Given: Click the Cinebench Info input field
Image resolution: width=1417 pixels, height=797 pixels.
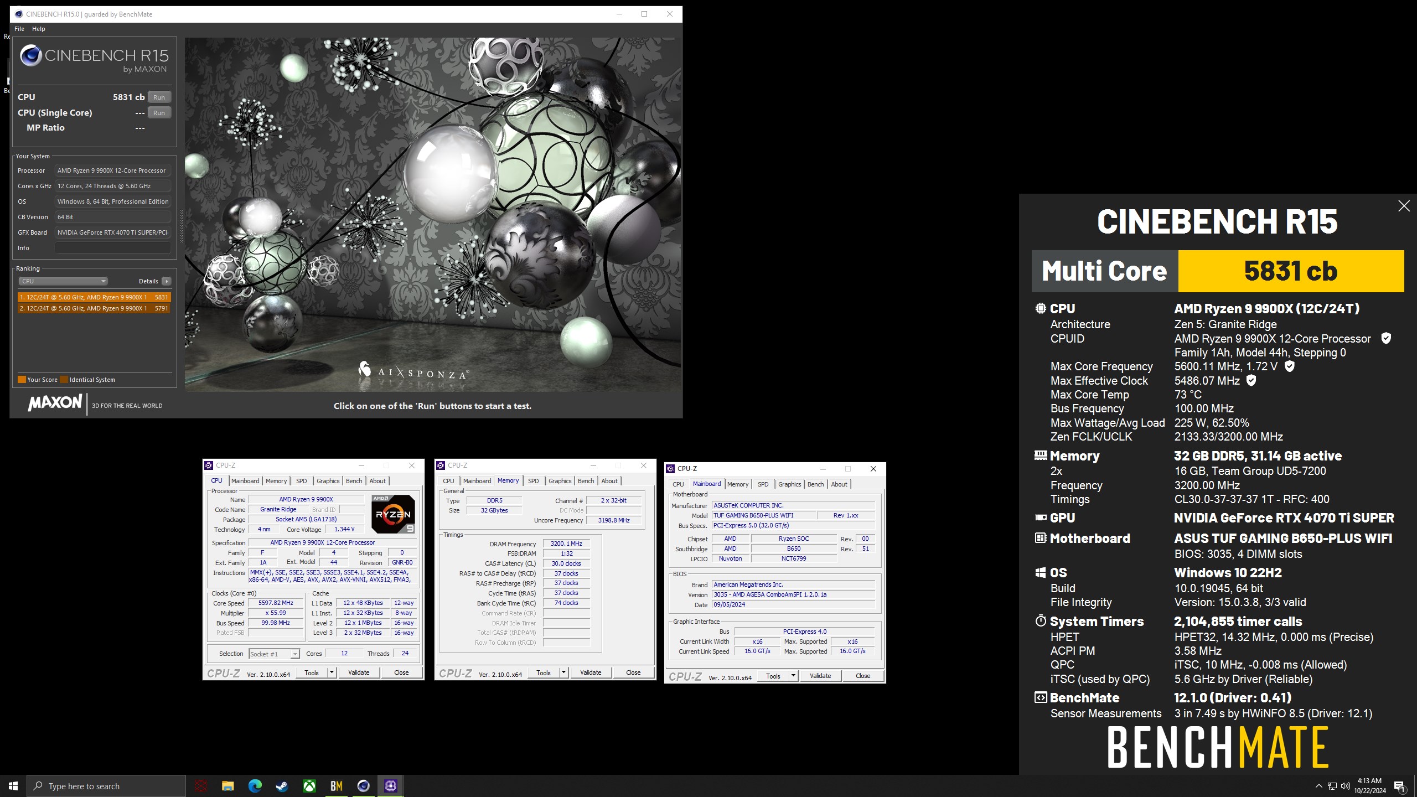Looking at the screenshot, I should [113, 248].
